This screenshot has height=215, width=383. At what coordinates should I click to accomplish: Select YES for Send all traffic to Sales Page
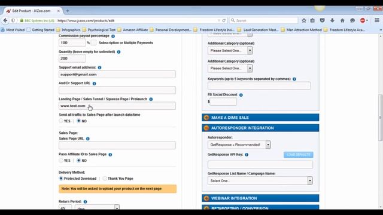(61, 121)
